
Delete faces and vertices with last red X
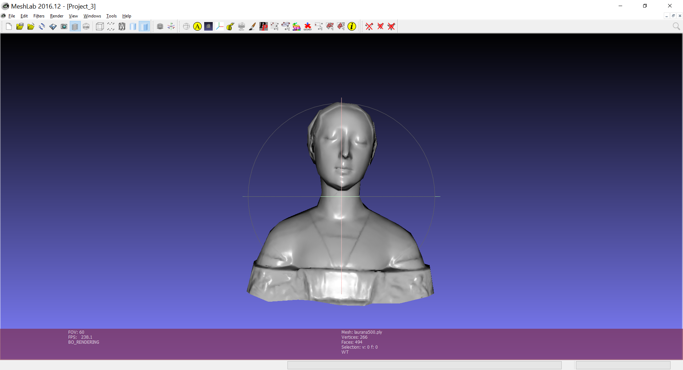tap(391, 26)
